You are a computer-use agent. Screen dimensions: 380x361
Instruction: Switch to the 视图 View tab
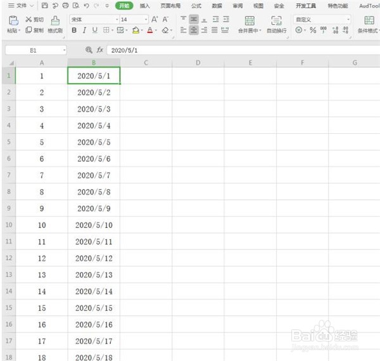coord(258,6)
